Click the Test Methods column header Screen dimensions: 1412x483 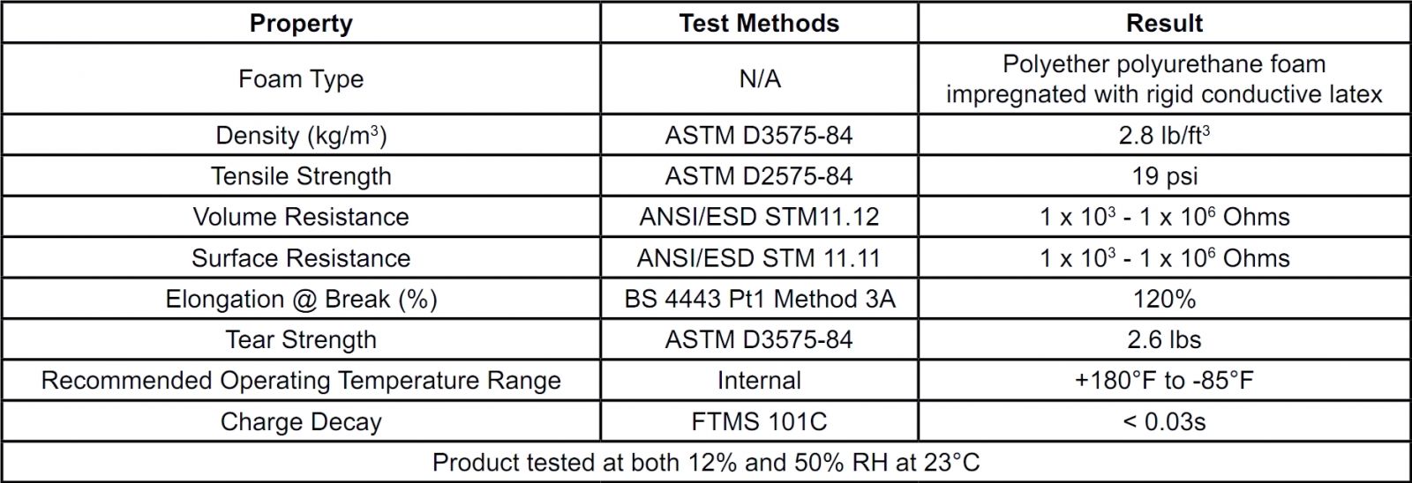[759, 23]
